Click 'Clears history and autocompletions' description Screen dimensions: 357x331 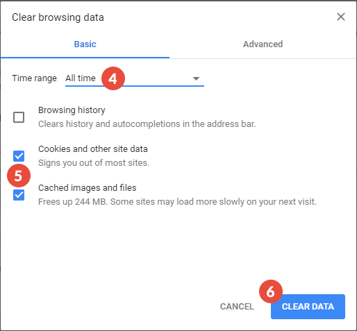[x=147, y=124]
